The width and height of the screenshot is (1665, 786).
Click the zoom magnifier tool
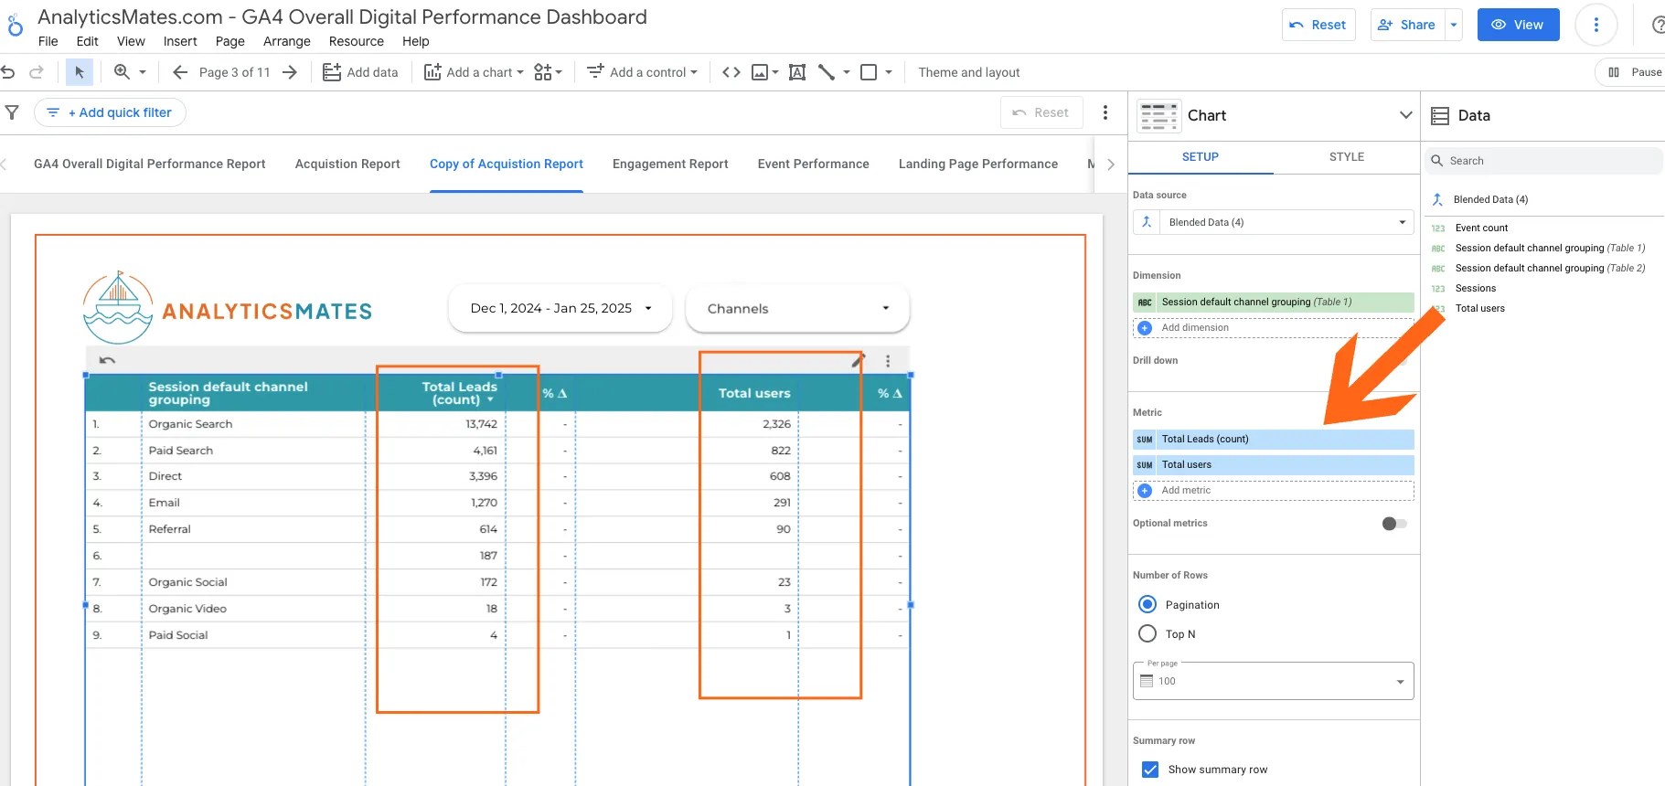coord(122,72)
